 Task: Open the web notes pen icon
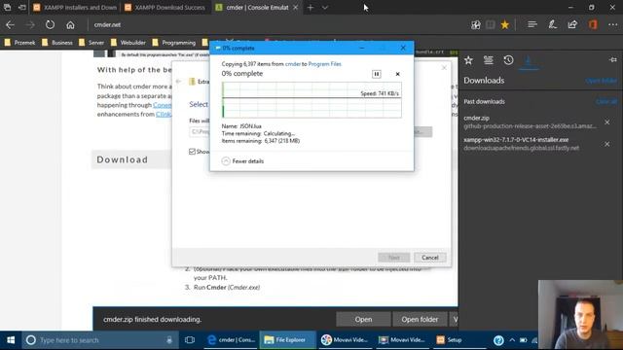coord(552,24)
